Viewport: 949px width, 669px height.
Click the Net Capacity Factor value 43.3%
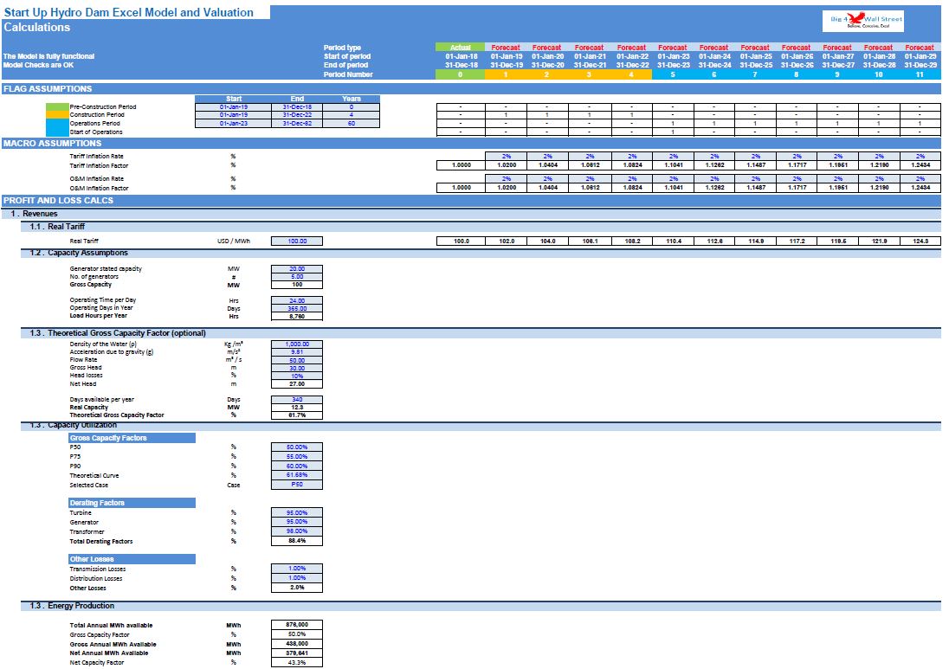(x=296, y=662)
